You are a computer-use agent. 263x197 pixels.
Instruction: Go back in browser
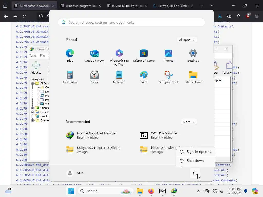tap(6, 16)
